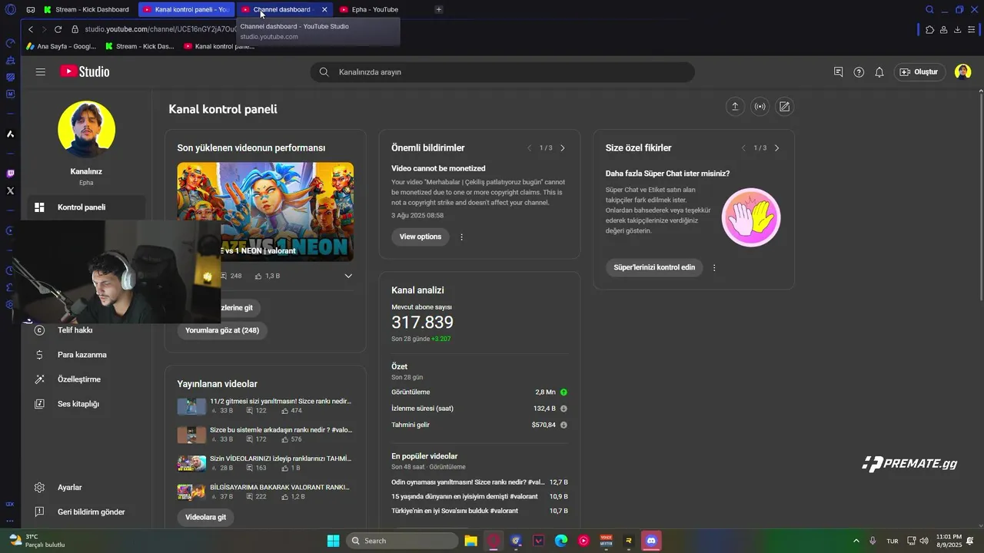Click the Tahmini gelir $570,84 row

479,424
